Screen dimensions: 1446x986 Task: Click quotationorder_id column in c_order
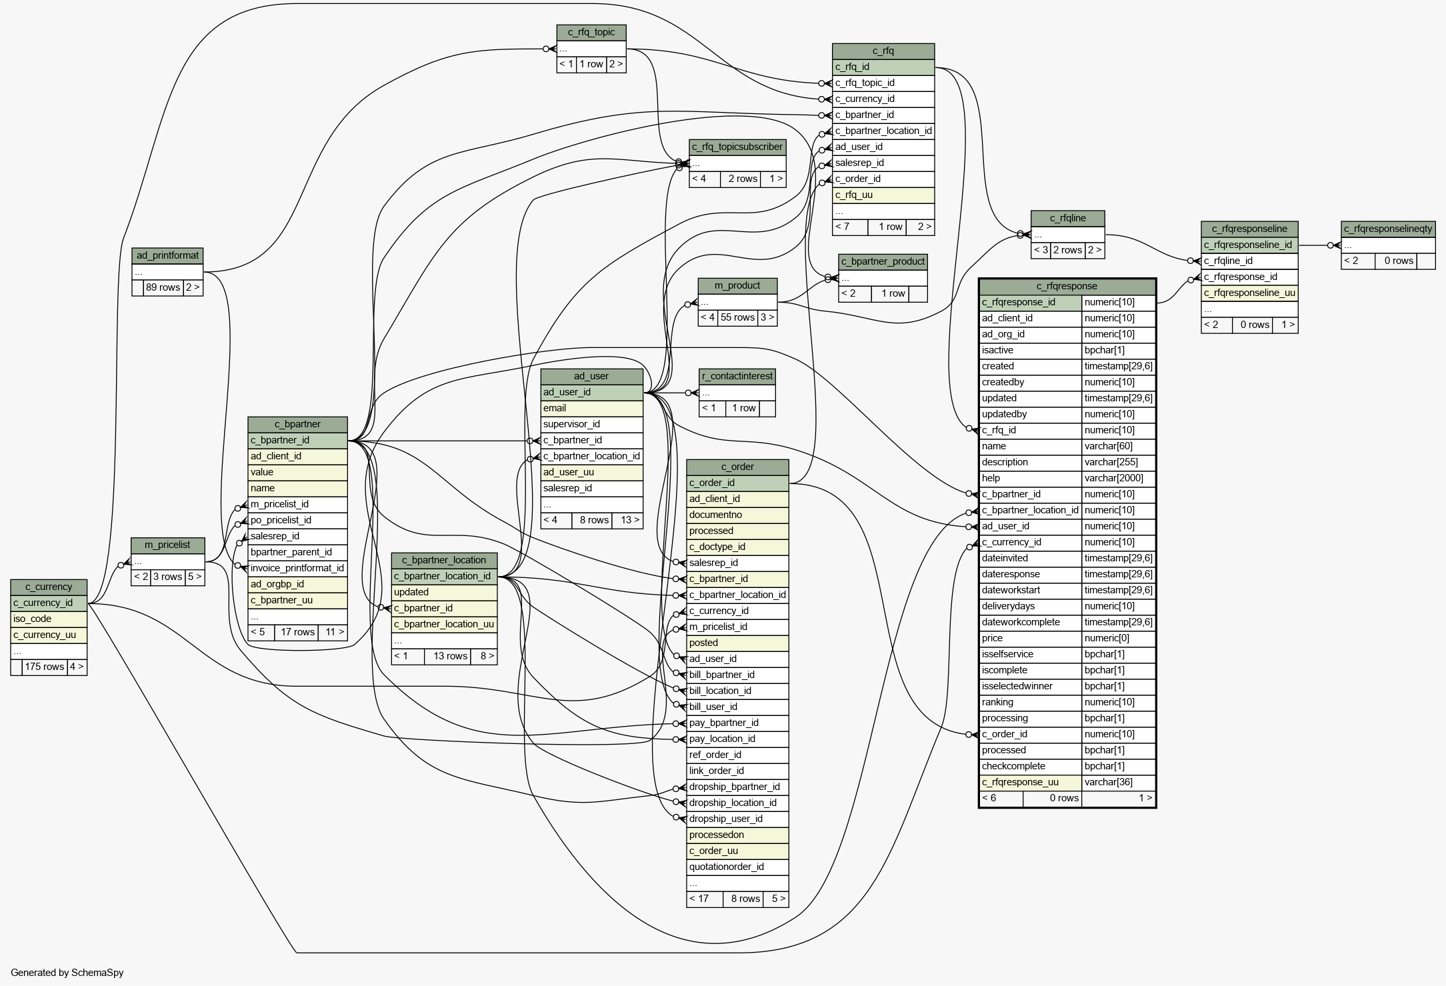737,867
